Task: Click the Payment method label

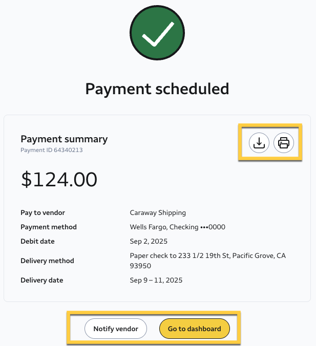Action: point(49,227)
